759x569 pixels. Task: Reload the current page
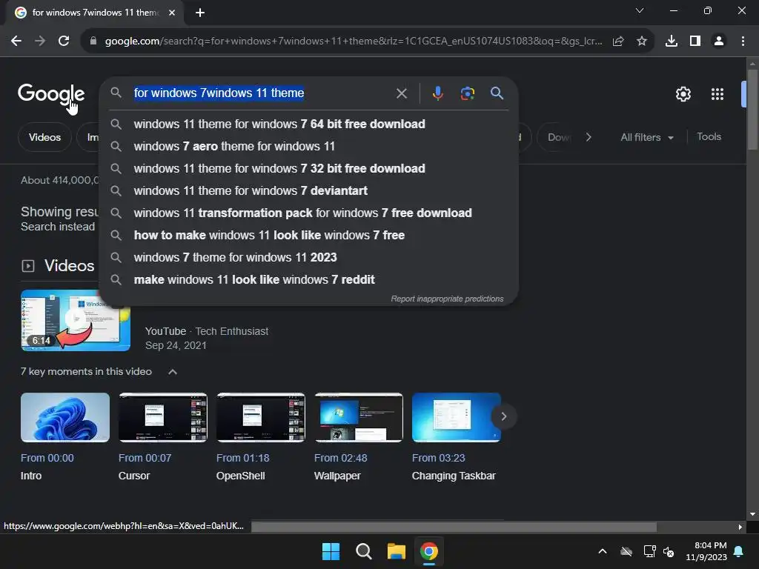pos(64,41)
